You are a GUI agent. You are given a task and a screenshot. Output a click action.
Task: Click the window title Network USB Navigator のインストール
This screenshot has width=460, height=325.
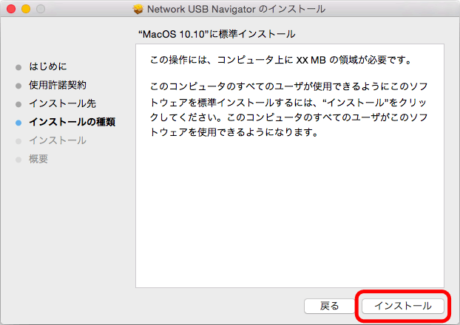point(236,9)
